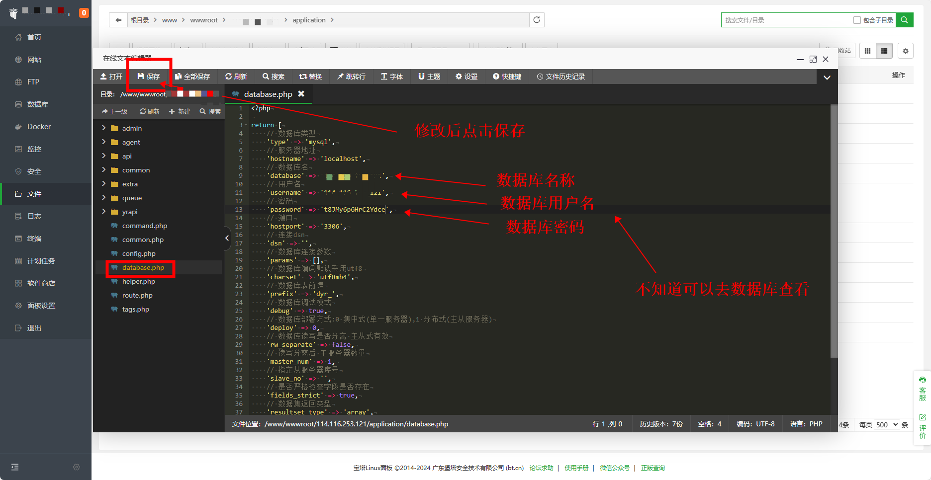Click the Save All (全部保存) button

(x=192, y=77)
